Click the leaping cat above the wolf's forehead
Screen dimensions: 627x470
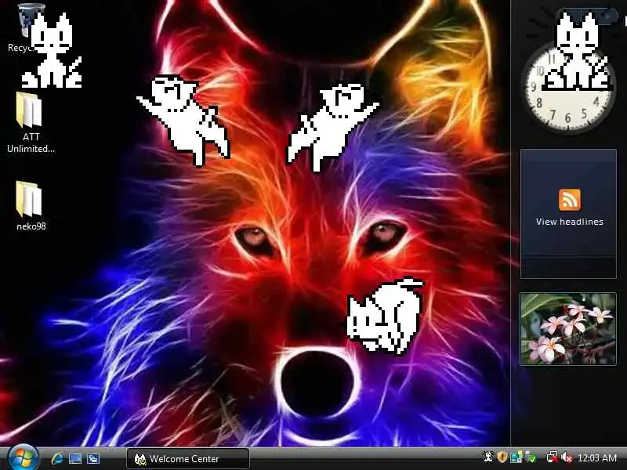coord(332,126)
